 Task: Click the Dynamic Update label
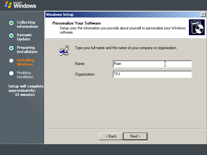[25, 37]
